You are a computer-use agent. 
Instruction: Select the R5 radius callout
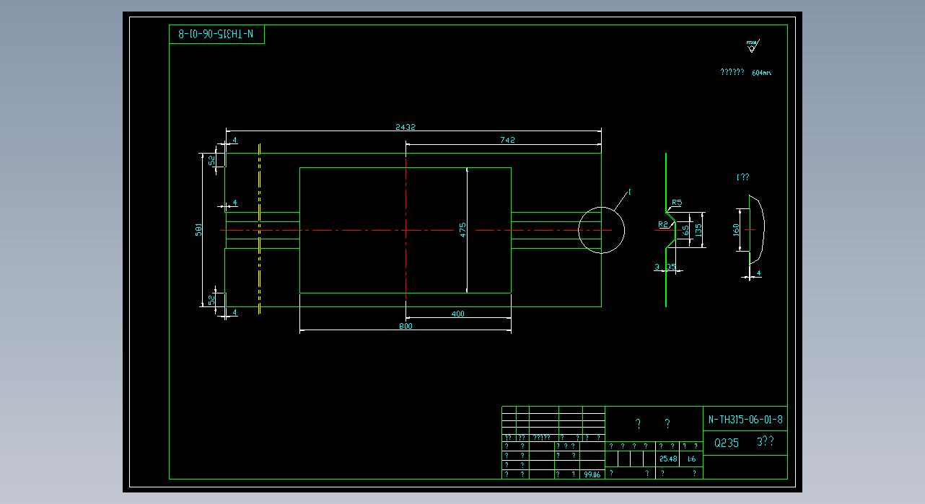(x=676, y=203)
